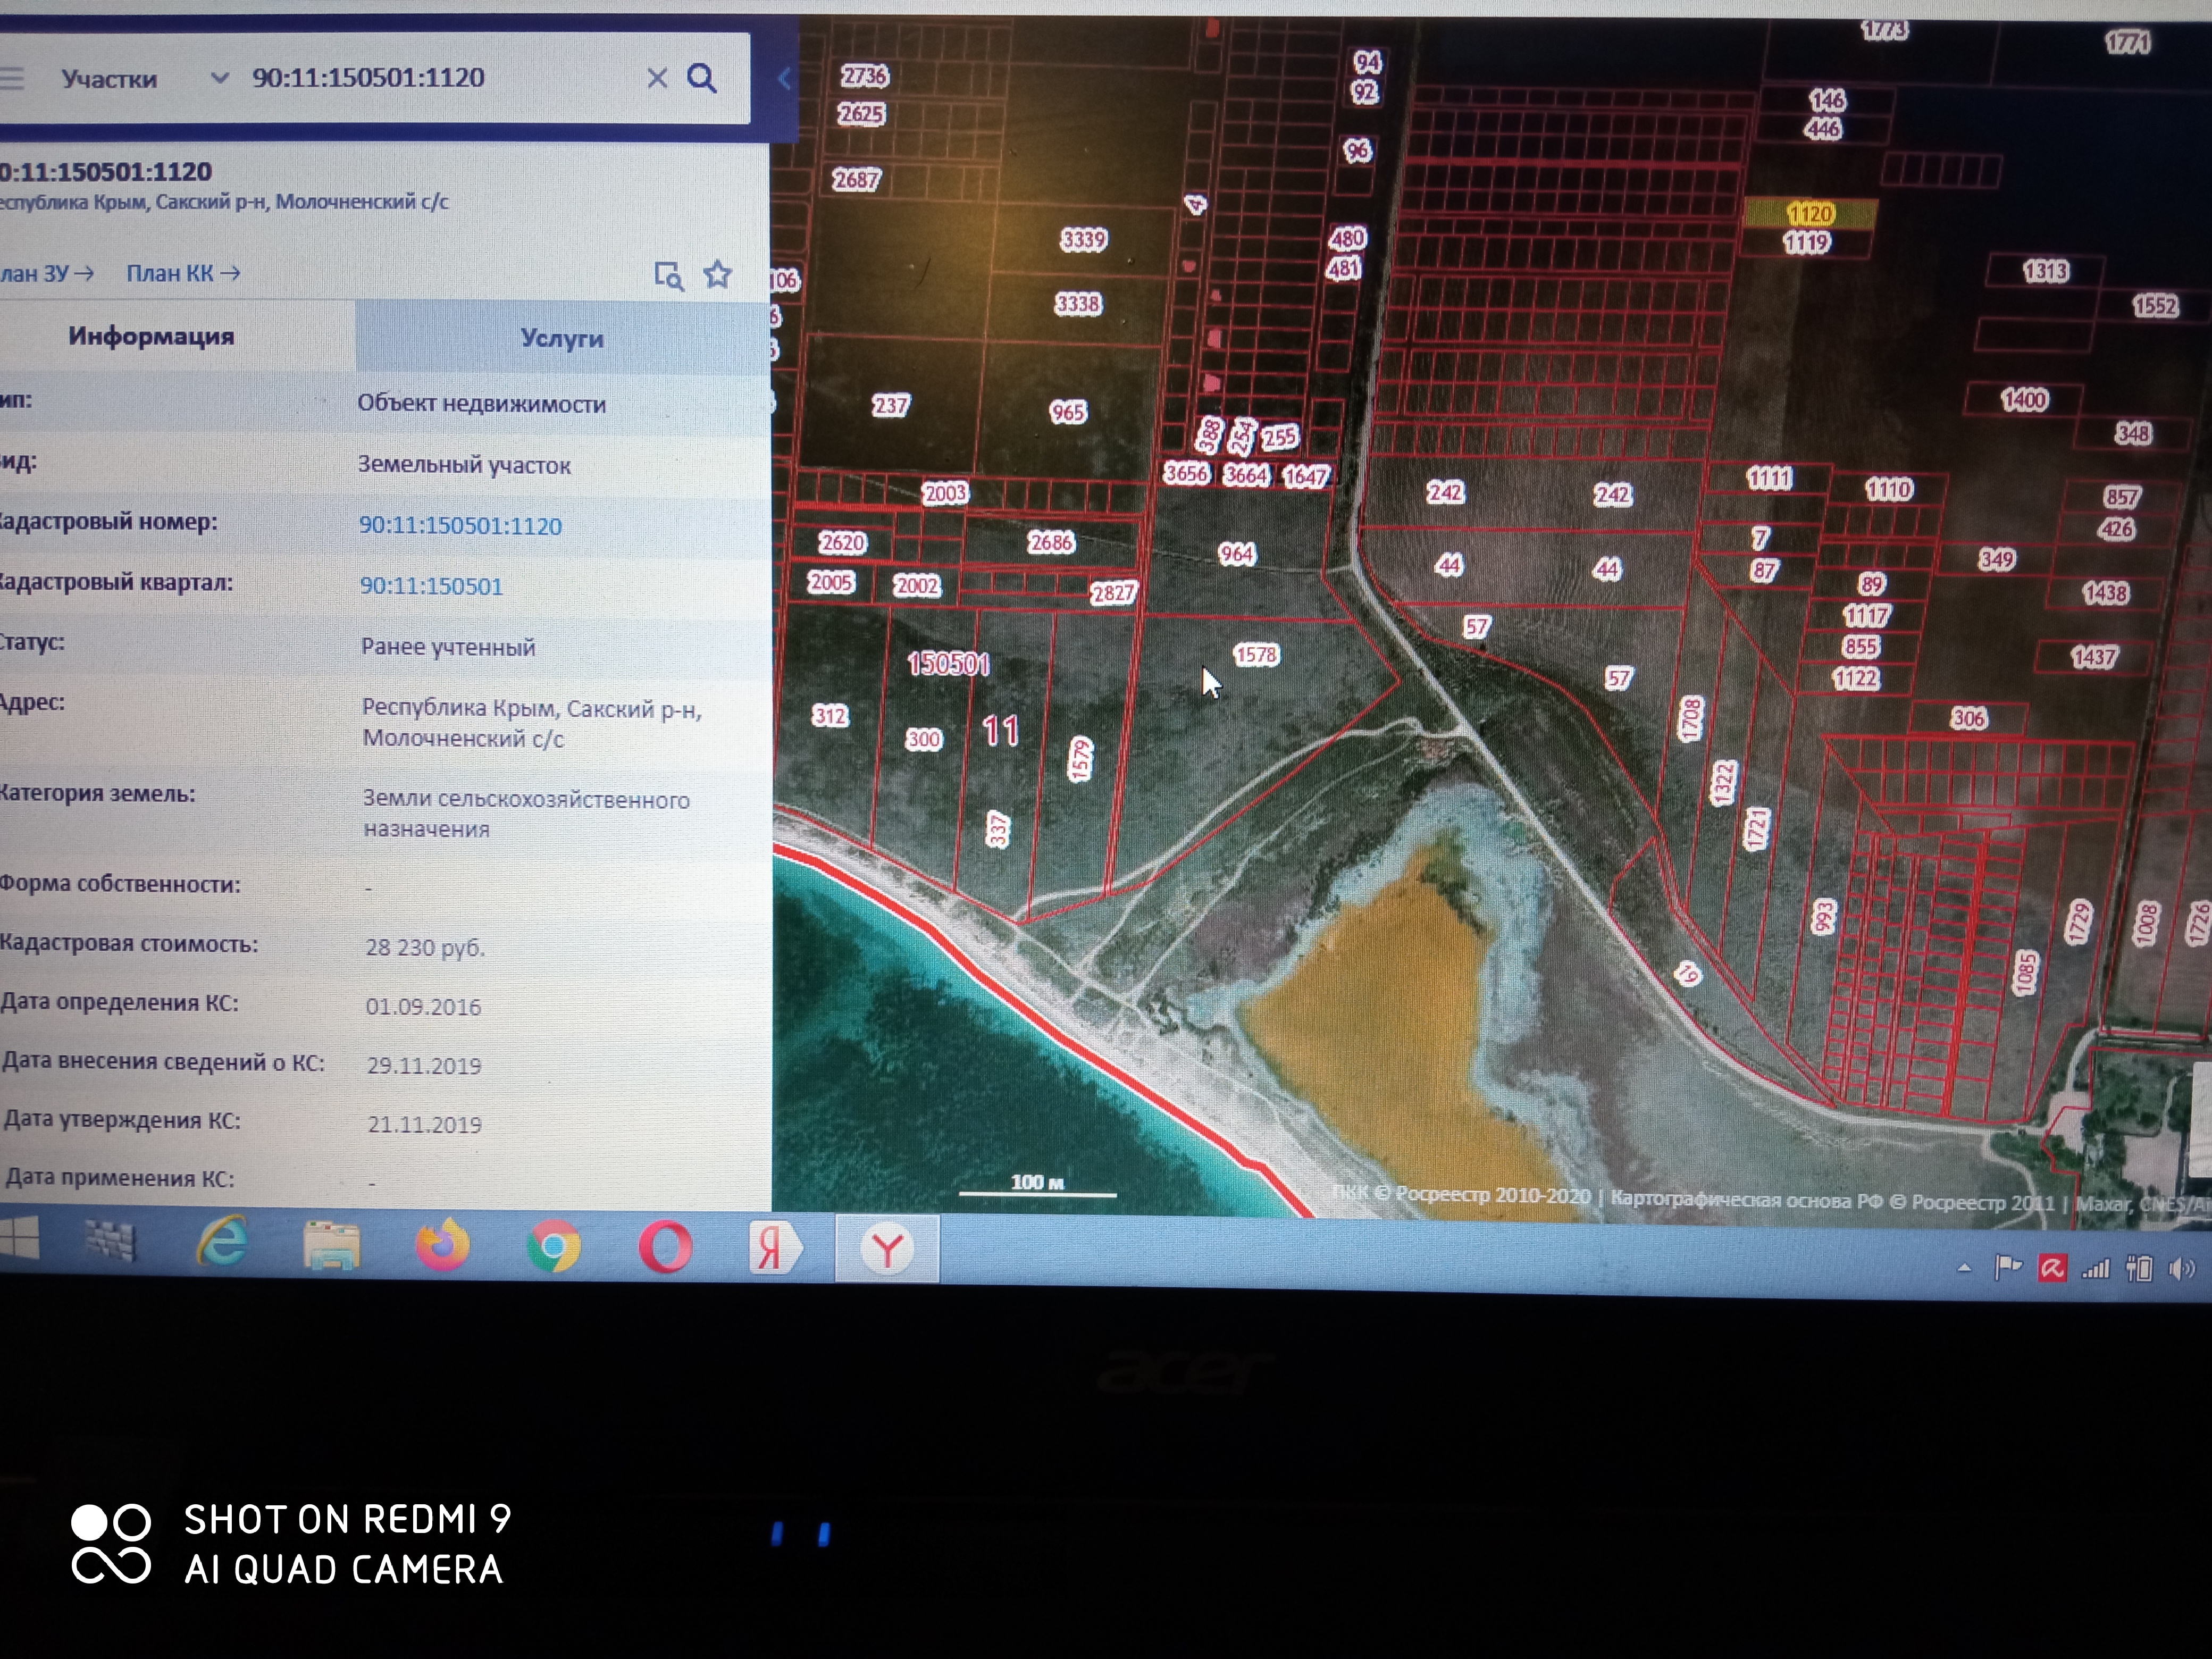
Task: Open cadastral number 90:11:150501:1120 link
Action: [x=460, y=526]
